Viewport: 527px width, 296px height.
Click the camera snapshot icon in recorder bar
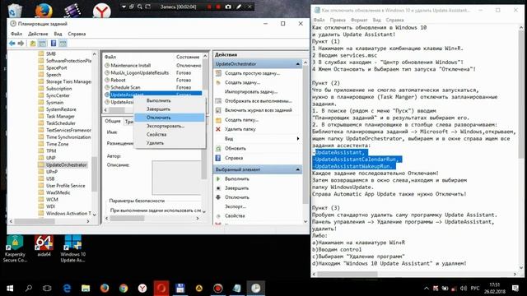coord(228,7)
